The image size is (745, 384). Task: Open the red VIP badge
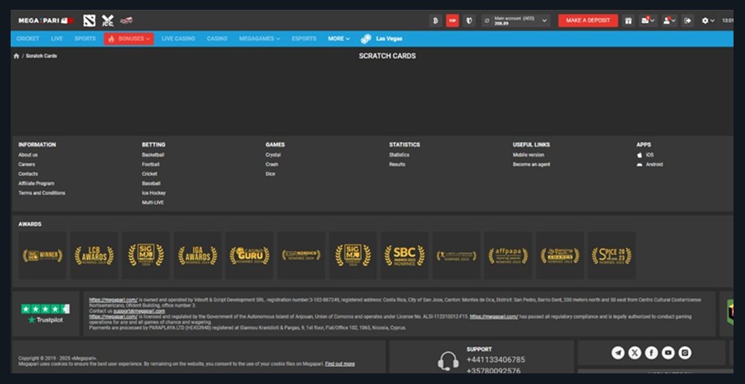(452, 20)
